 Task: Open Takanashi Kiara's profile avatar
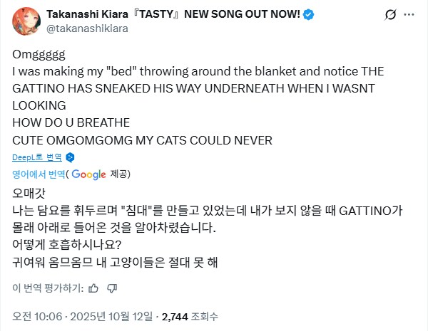[26, 22]
